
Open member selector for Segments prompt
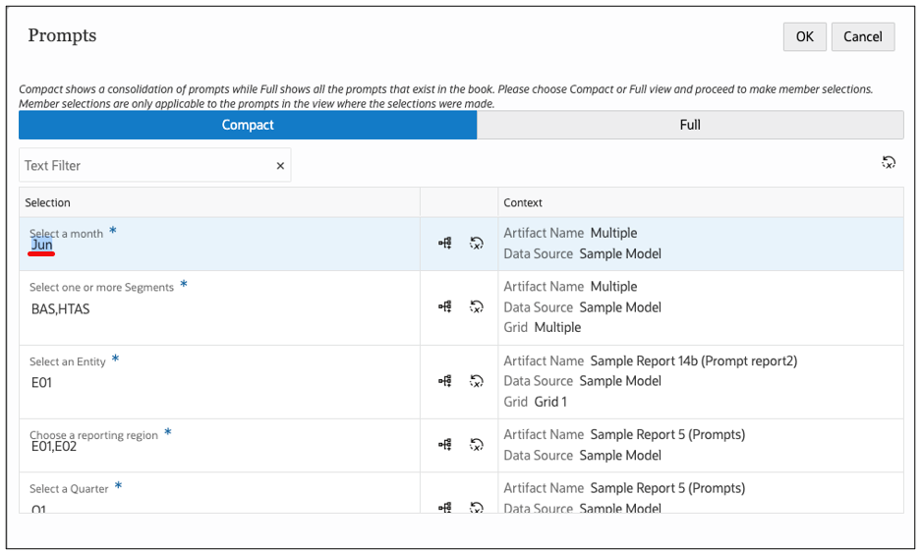point(445,306)
